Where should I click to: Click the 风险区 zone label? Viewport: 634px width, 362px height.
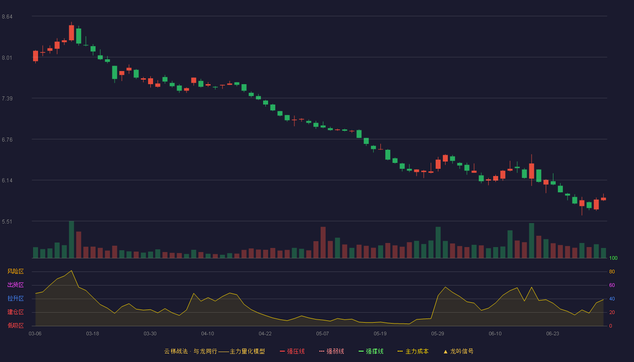coord(15,271)
